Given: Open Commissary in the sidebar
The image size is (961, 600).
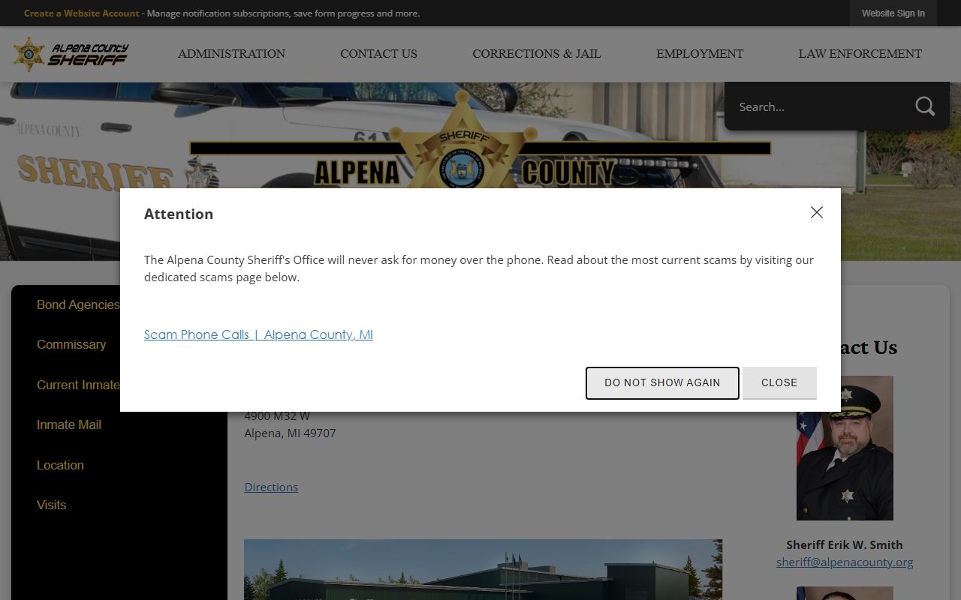Looking at the screenshot, I should (x=71, y=344).
